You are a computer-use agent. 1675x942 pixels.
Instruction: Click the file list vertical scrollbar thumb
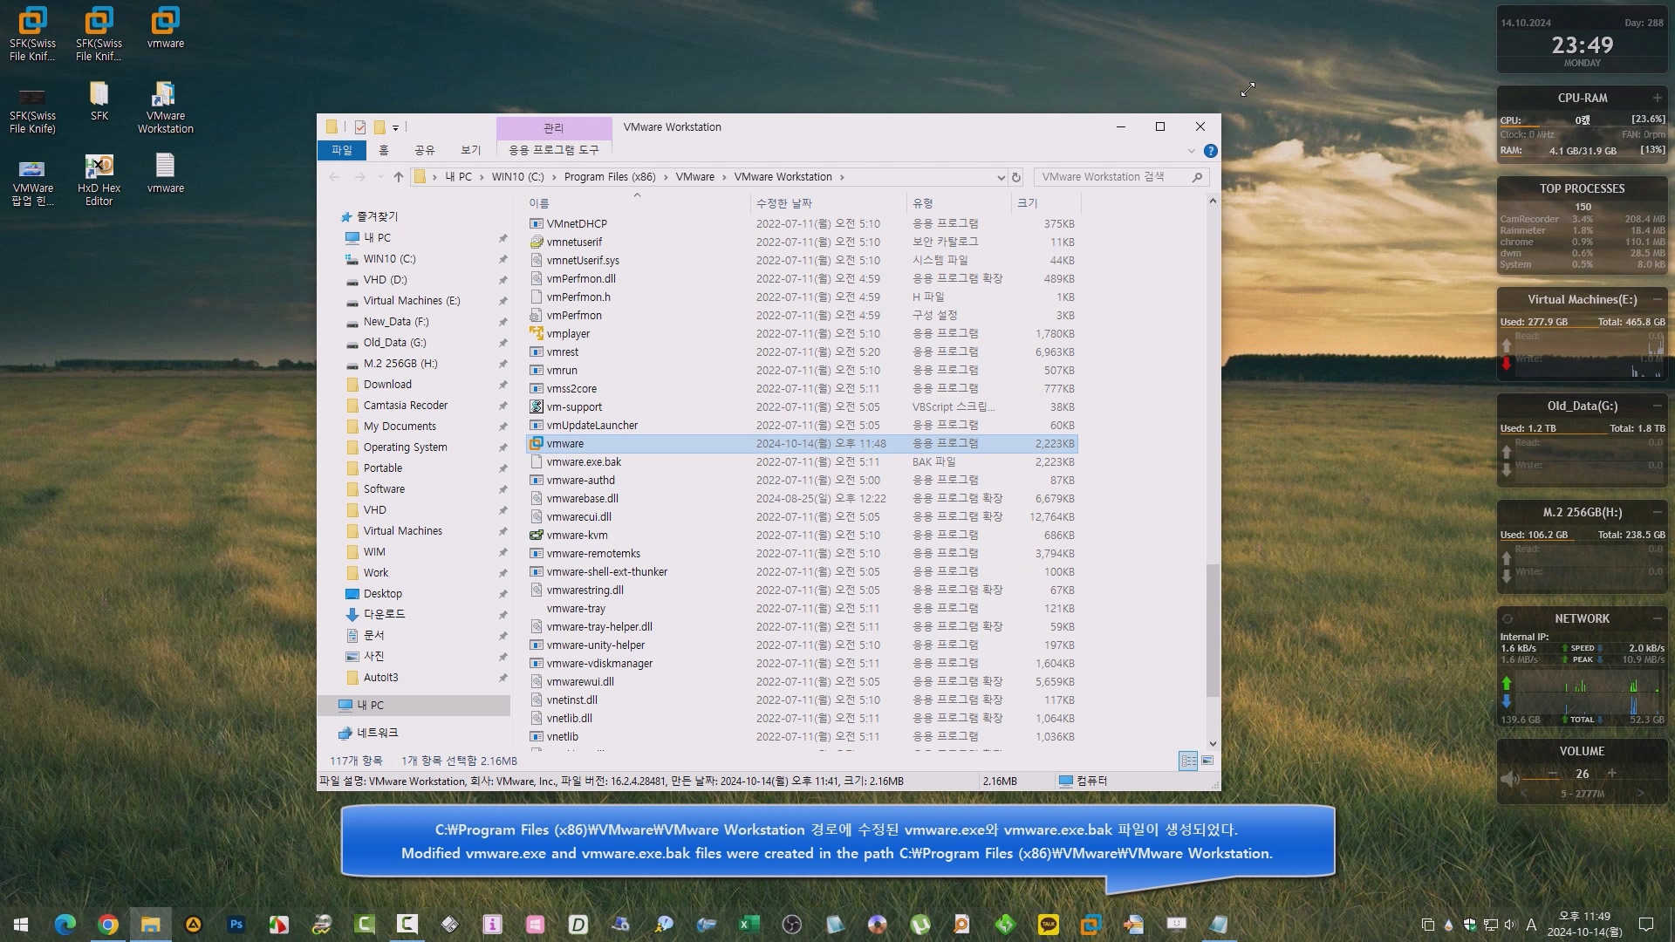[1212, 630]
